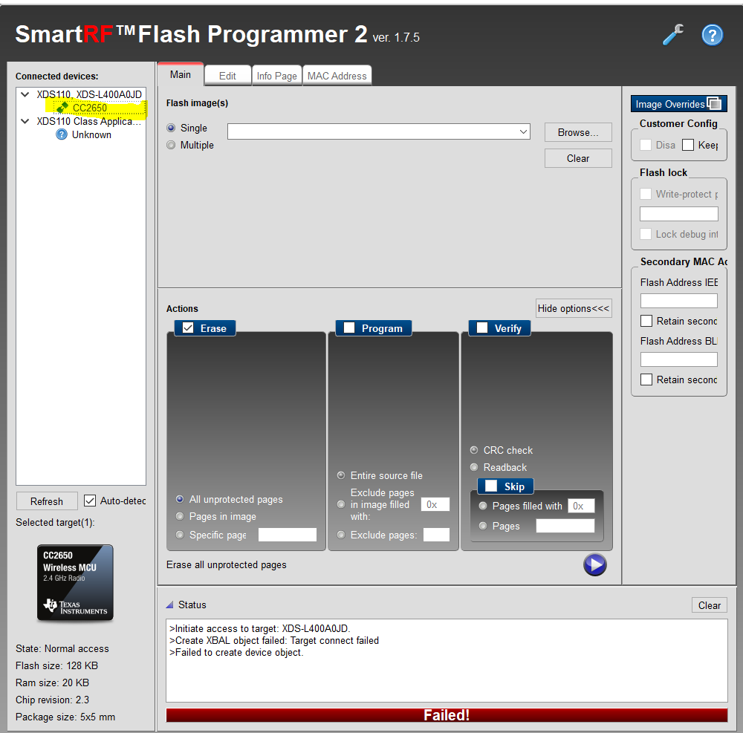
Task: Click Refresh connected devices
Action: point(46,501)
